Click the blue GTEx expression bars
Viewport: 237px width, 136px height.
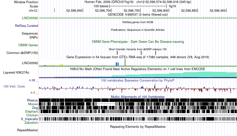(117, 64)
